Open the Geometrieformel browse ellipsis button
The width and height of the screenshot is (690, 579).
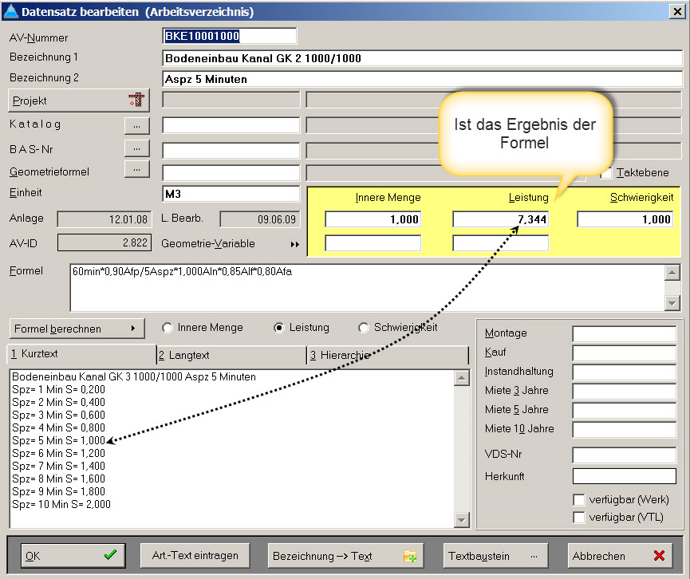136,169
